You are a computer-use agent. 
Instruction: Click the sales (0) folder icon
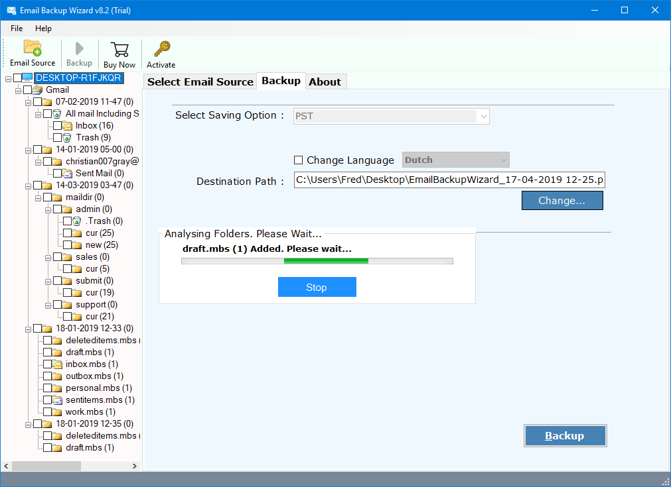(x=67, y=257)
